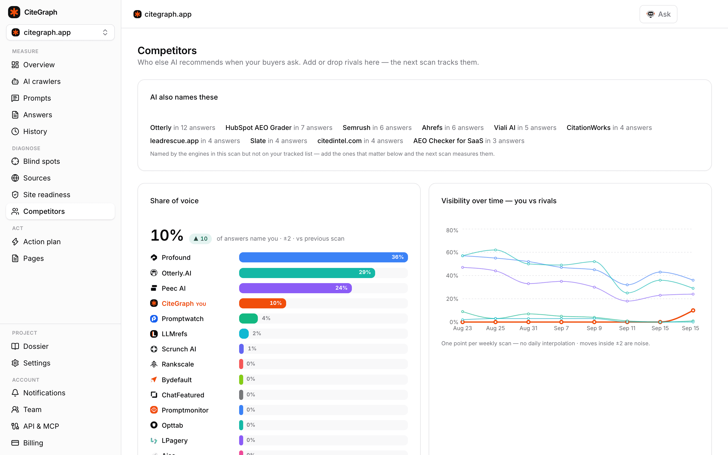This screenshot has width=728, height=455.
Task: Select the Competitors menu label
Action: 44,211
